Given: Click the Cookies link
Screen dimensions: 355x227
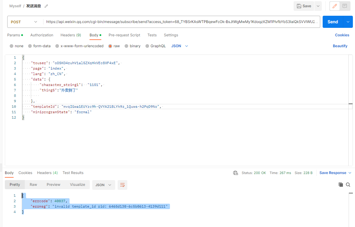Looking at the screenshot, I should pos(342,35).
